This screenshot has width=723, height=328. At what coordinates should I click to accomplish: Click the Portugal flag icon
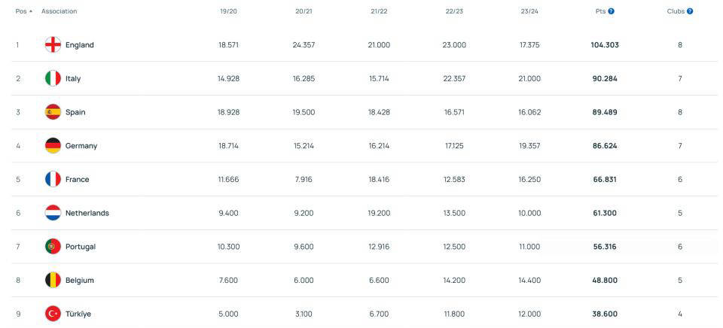[53, 247]
